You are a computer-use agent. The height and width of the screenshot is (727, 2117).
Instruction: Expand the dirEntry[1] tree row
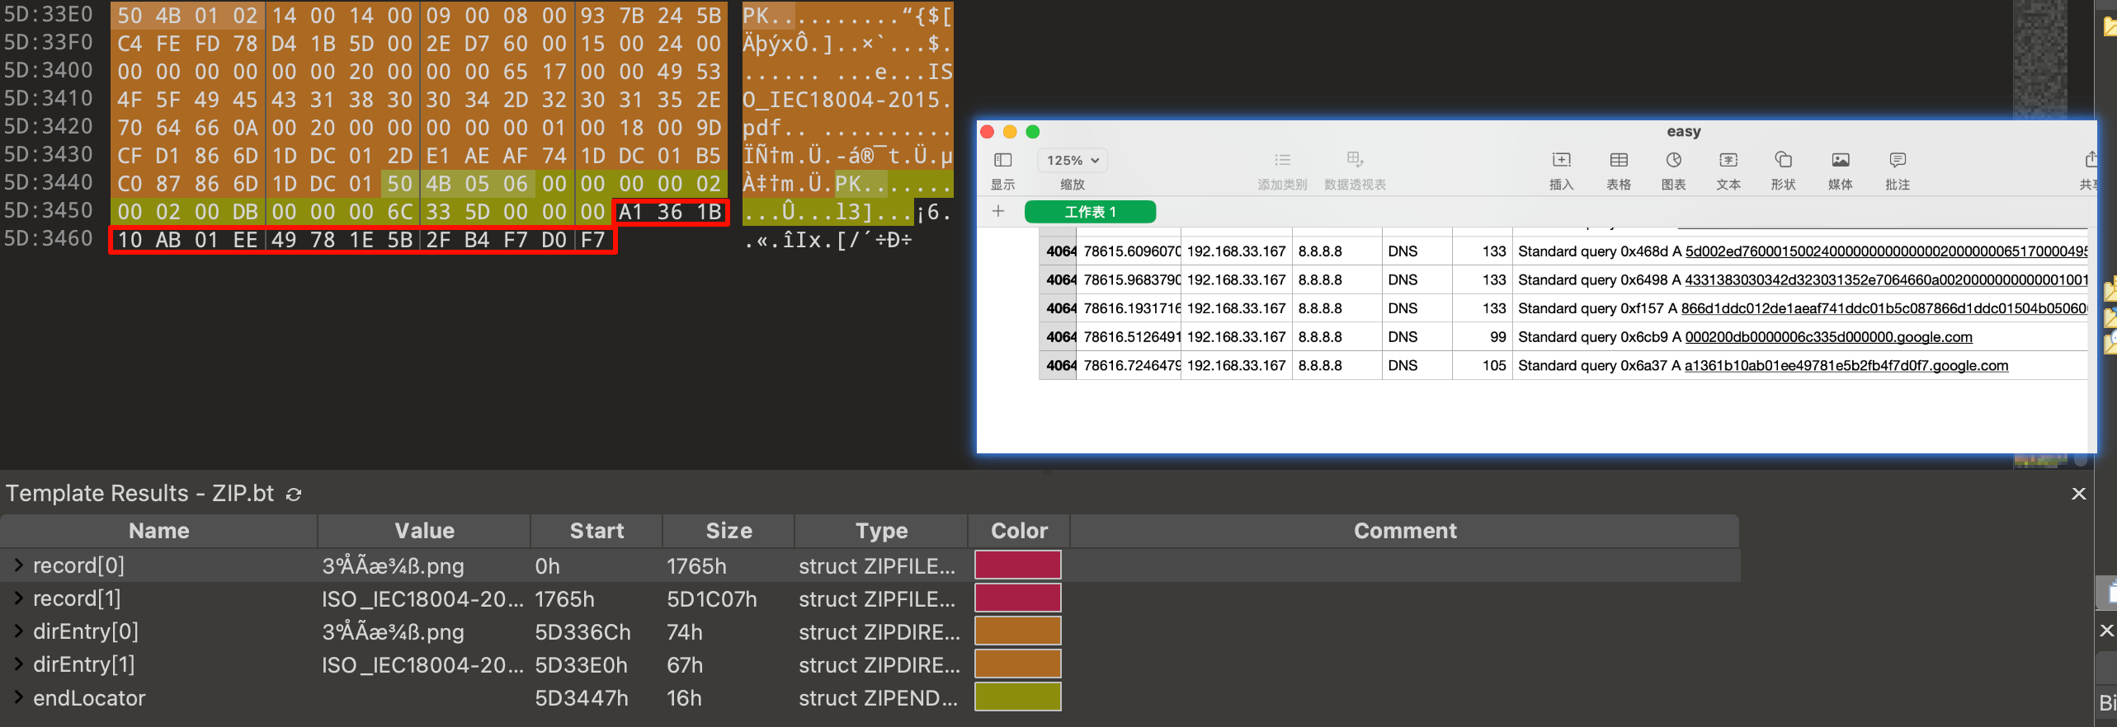(18, 664)
